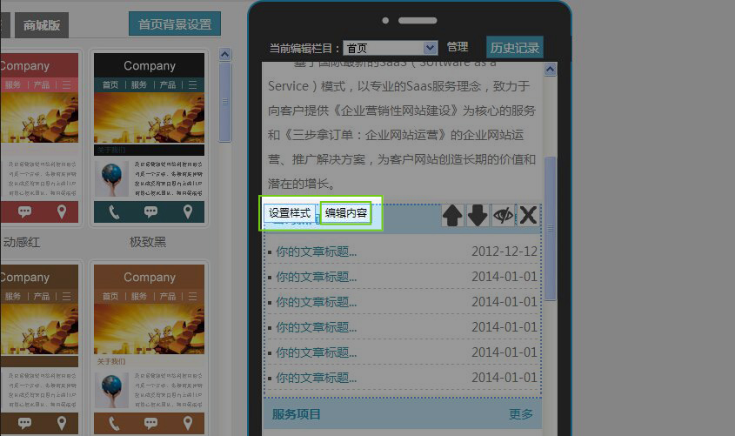Open the article dated 2012-12-12
This screenshot has width=735, height=436.
(x=317, y=252)
